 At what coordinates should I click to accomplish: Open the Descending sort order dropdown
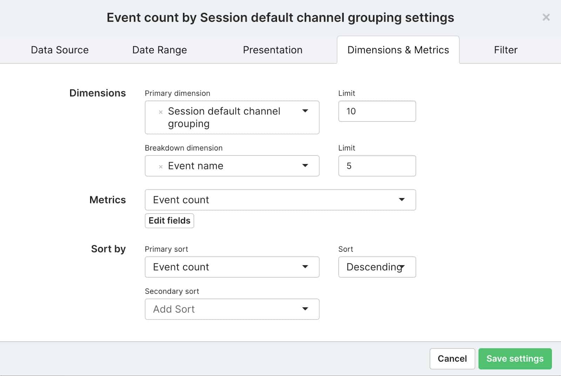377,267
